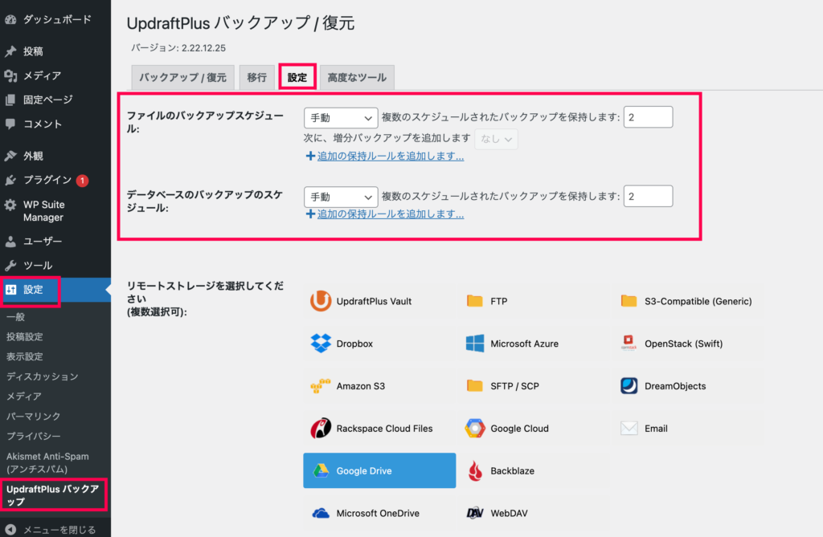The image size is (823, 537).
Task: Click the paintbrush icon beside 外観
Action: [10, 156]
